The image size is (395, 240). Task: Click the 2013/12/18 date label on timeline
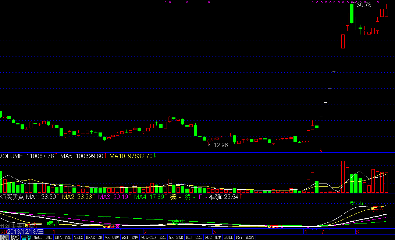[x=25, y=232]
